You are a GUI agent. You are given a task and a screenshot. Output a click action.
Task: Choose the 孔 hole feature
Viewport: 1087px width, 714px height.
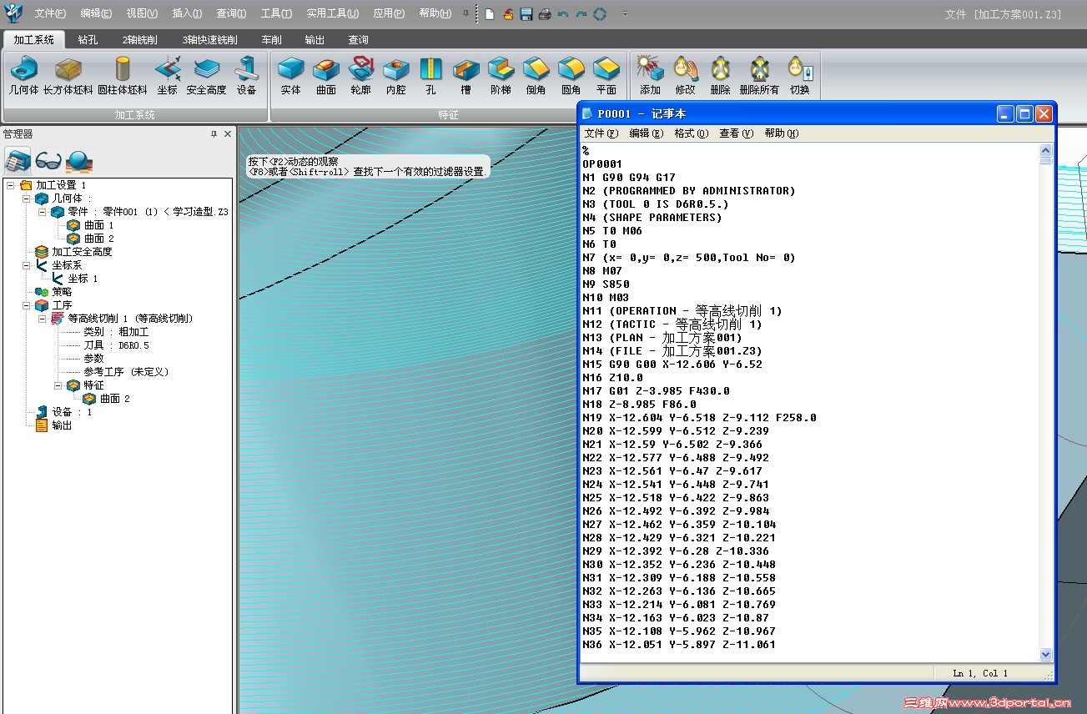point(430,76)
